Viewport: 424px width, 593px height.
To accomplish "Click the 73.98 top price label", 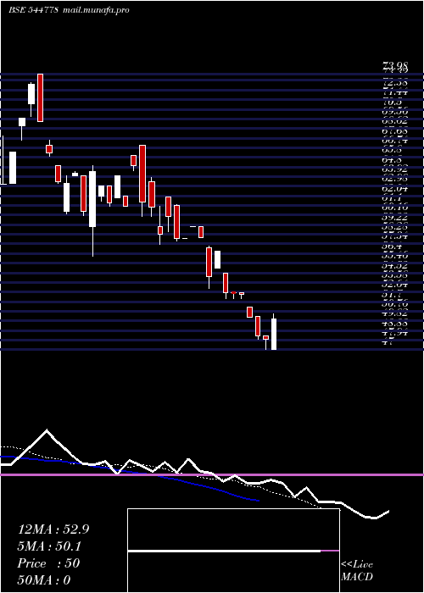I will (x=395, y=67).
